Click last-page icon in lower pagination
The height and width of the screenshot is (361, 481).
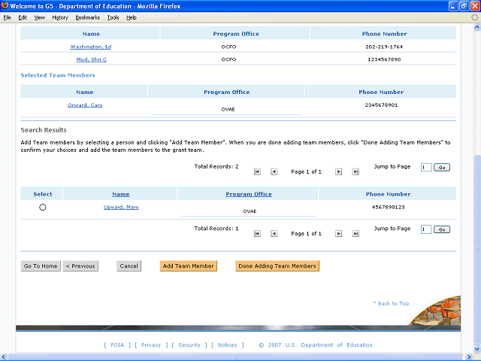(355, 234)
